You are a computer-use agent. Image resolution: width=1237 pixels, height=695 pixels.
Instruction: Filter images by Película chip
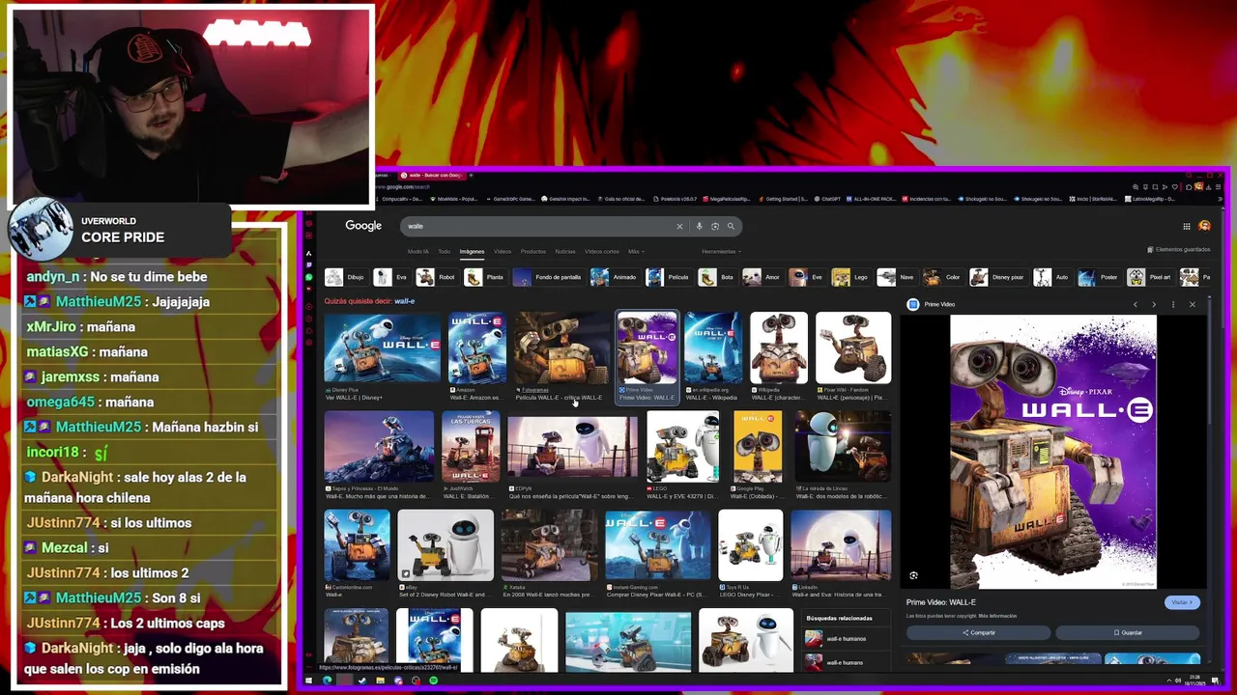[669, 277]
